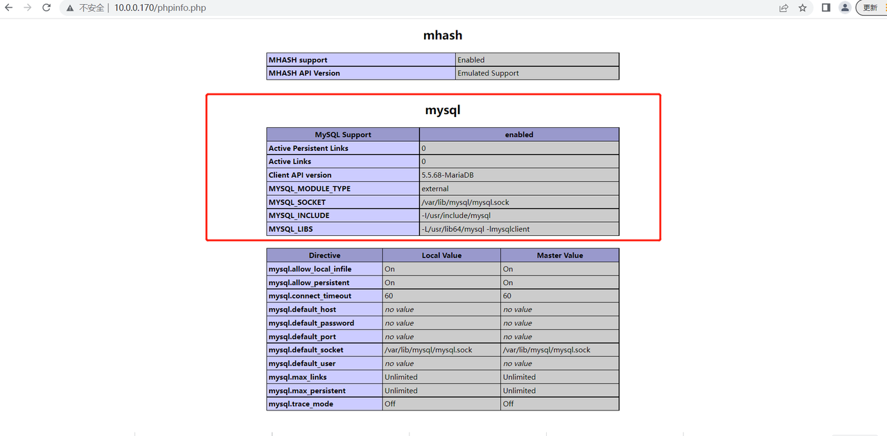Click the MySQL Support header cell

tap(343, 135)
